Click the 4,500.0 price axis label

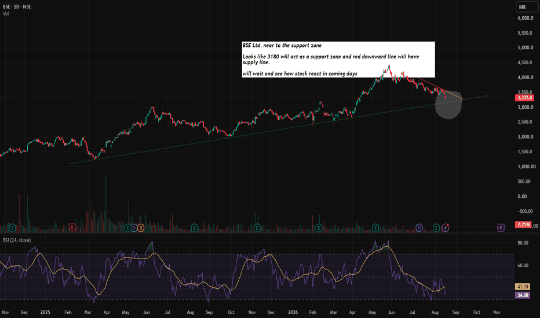525,62
